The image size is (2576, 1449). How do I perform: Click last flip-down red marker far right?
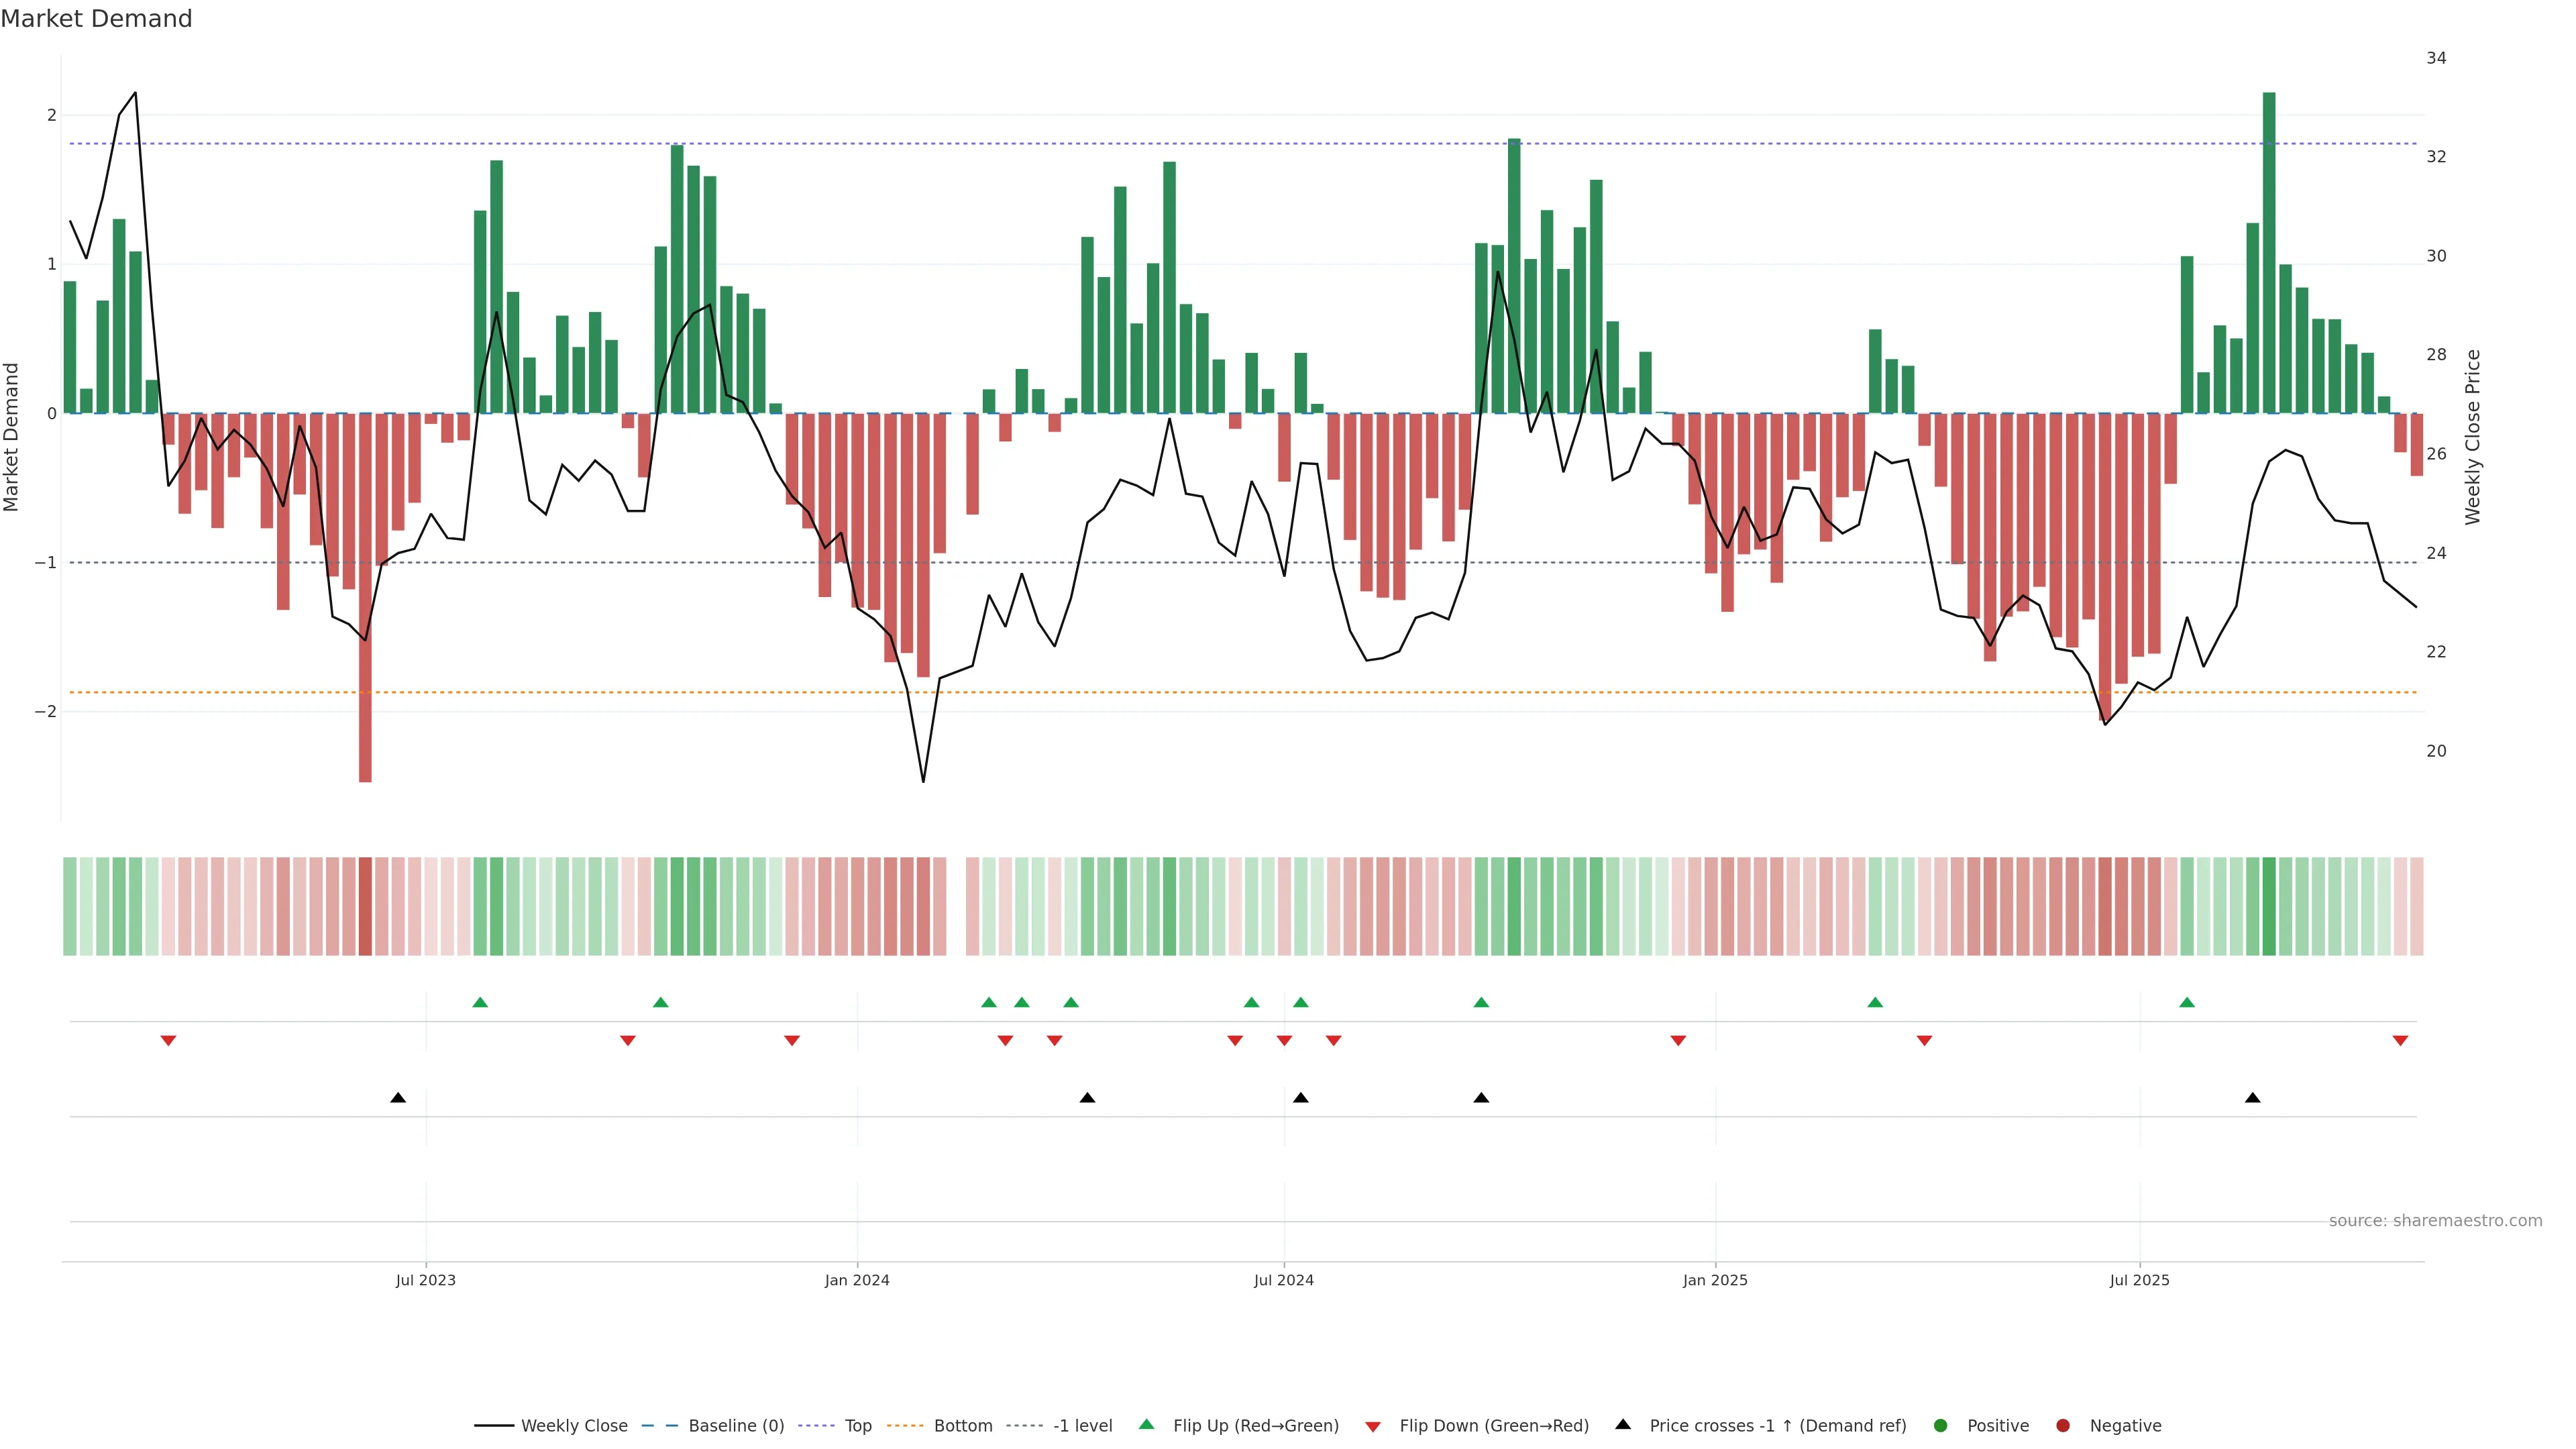(2400, 1041)
